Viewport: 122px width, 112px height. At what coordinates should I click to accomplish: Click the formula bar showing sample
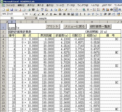(80, 18)
